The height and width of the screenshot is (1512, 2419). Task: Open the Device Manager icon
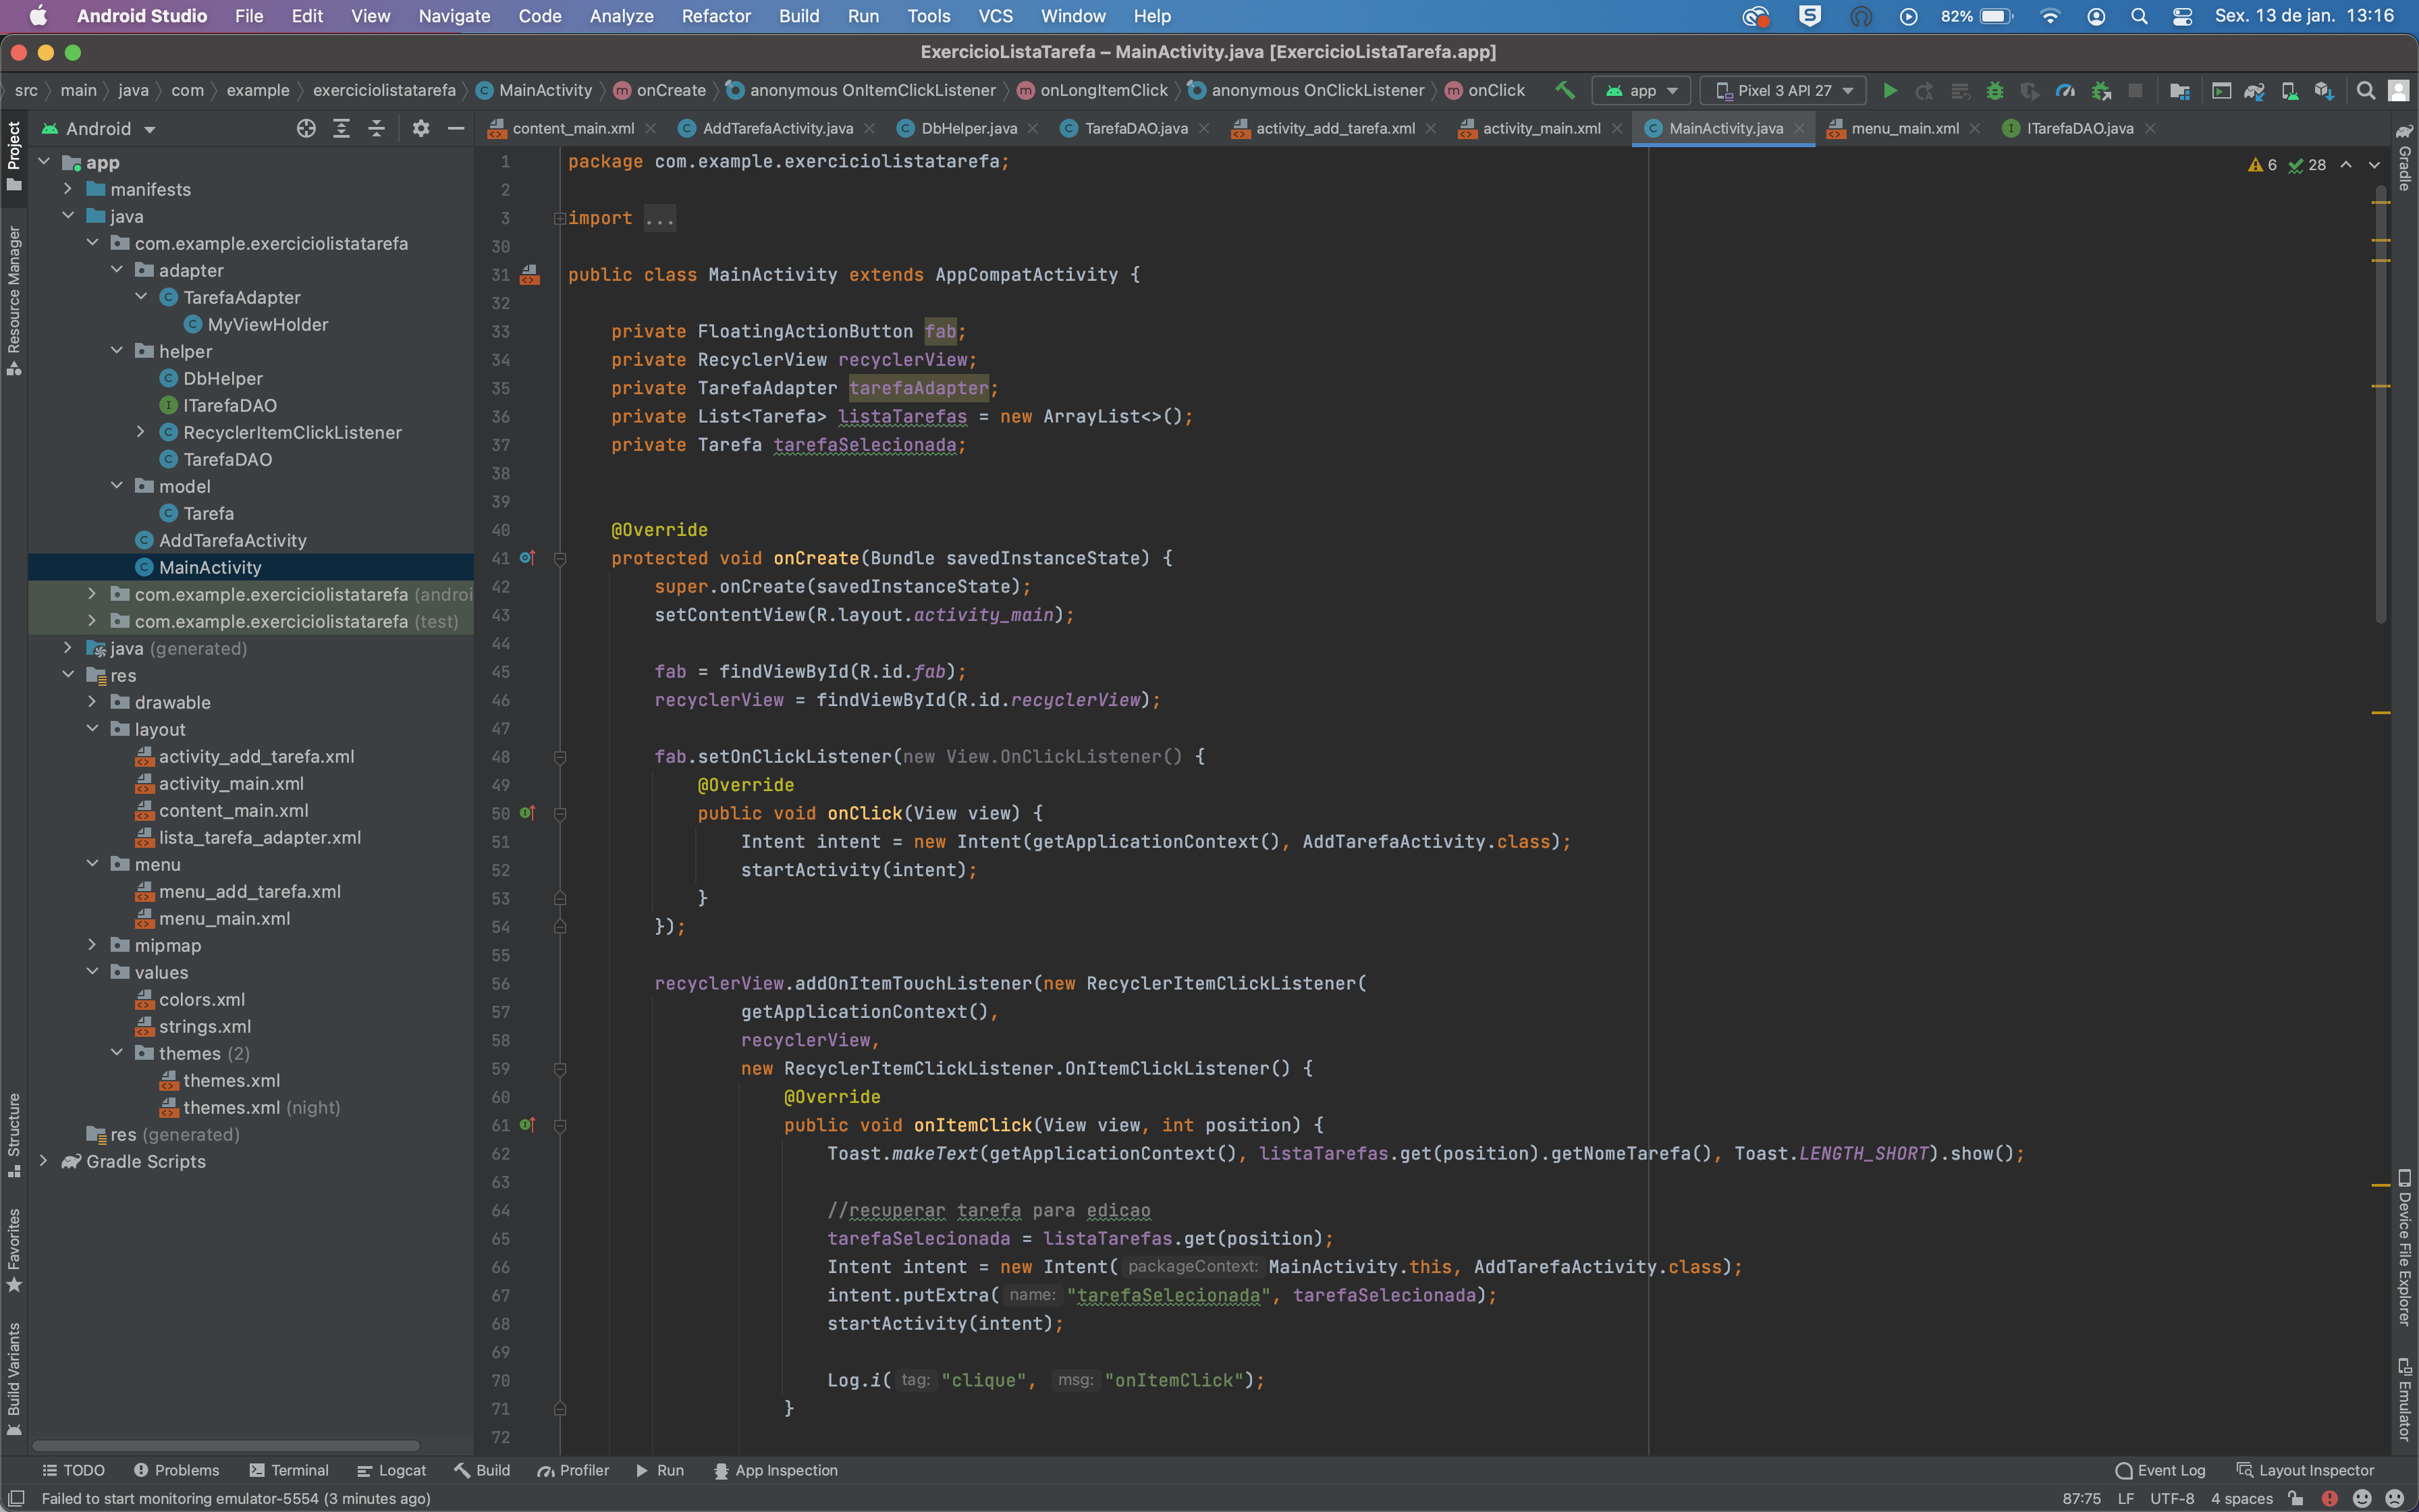[2290, 90]
